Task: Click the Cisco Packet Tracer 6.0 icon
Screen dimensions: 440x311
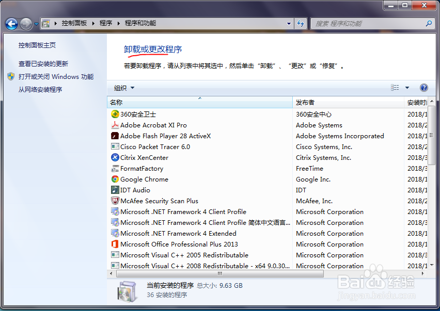Action: 115,146
